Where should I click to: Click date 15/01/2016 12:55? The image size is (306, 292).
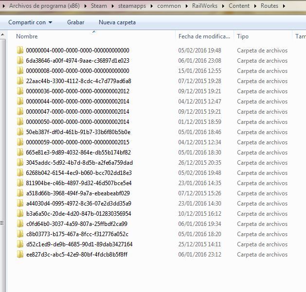point(199,71)
